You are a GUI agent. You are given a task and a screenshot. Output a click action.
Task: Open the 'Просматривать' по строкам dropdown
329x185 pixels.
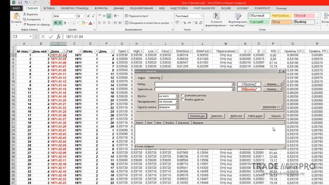click(x=177, y=102)
